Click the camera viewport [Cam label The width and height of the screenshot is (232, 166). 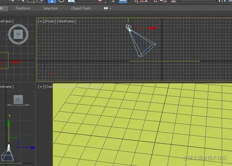(x=49, y=87)
